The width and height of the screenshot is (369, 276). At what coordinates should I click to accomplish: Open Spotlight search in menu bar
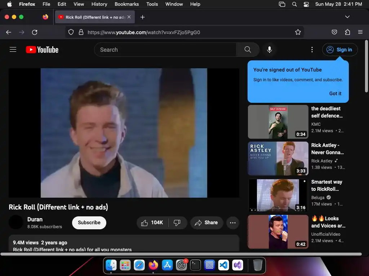click(294, 4)
